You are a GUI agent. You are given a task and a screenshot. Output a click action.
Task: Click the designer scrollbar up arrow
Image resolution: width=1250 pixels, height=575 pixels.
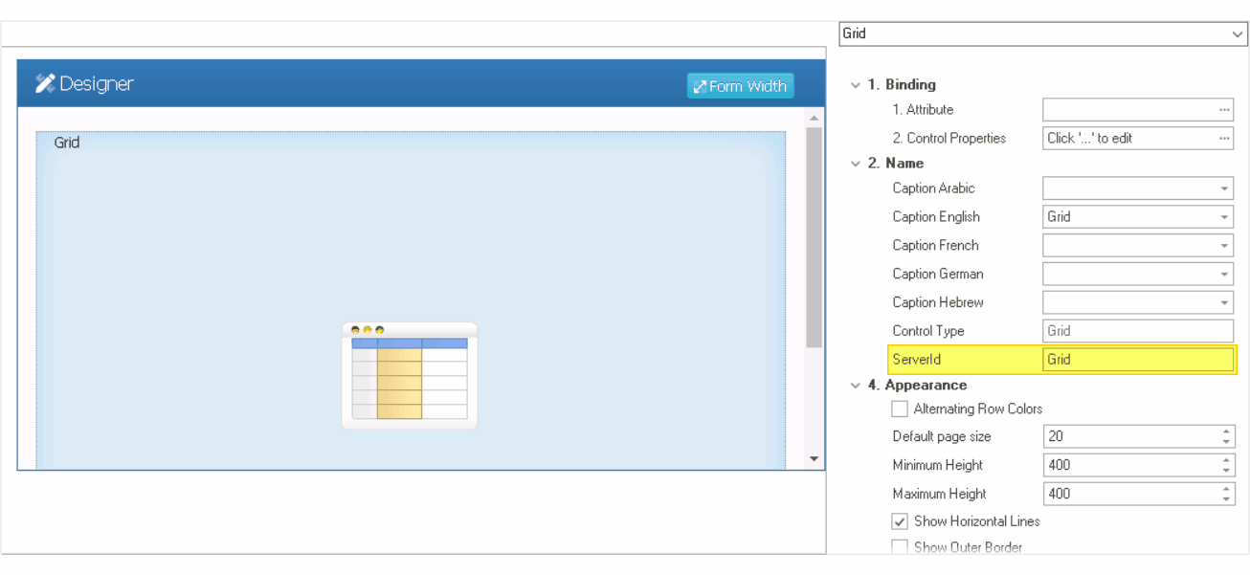(815, 118)
